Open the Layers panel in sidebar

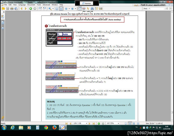pos(3,28)
